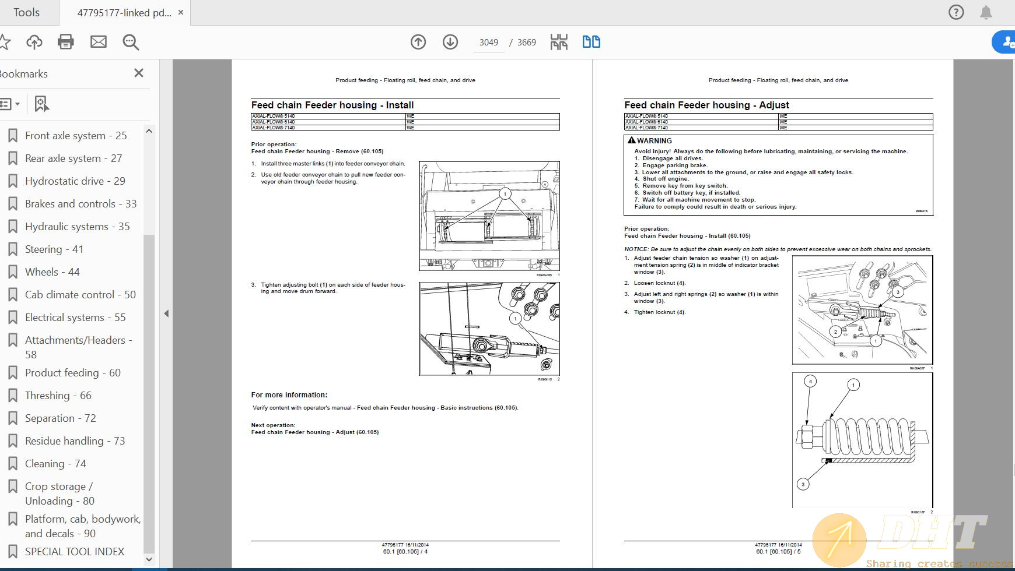Click bookmark icon beside Threshing - 66
Image resolution: width=1015 pixels, height=571 pixels.
(x=12, y=396)
